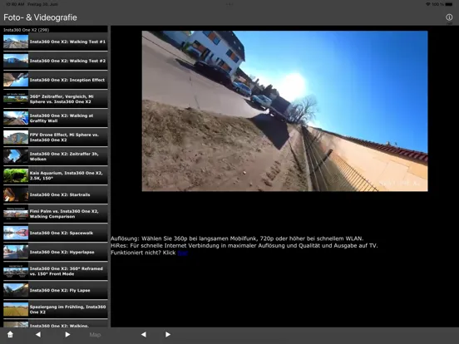Tap forward arrow just left of Map

click(x=67, y=334)
